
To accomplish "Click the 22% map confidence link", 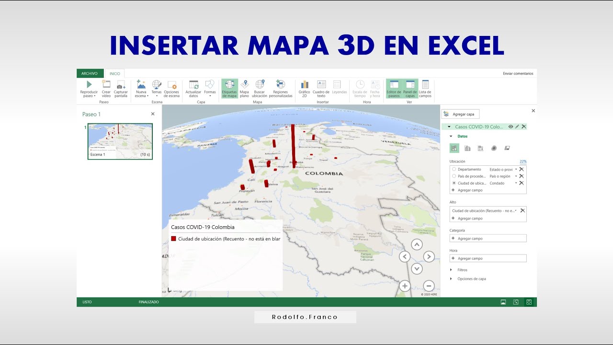I will pos(523,161).
